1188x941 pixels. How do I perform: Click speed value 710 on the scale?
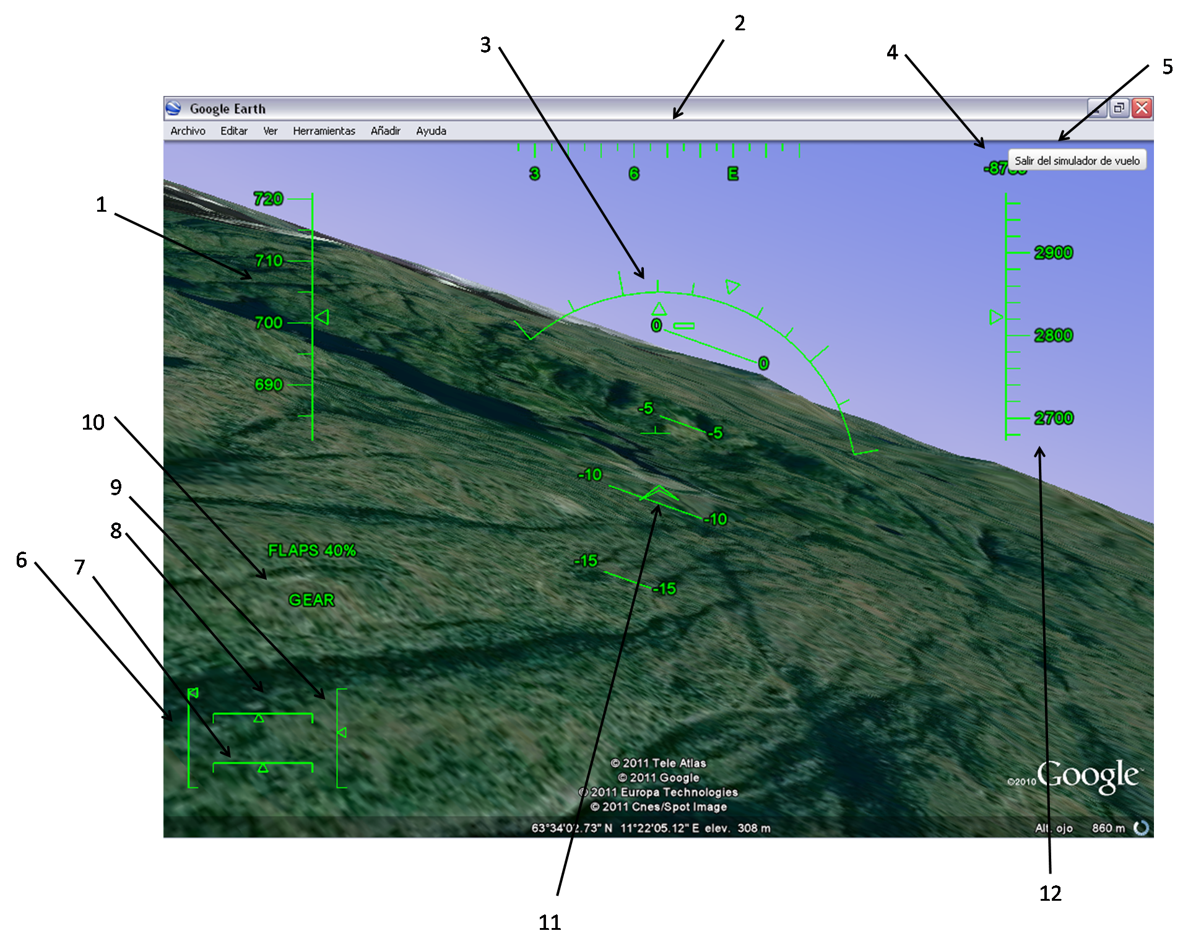tap(269, 261)
